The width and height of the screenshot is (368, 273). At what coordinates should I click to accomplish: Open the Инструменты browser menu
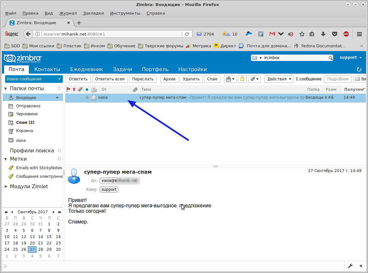point(125,13)
